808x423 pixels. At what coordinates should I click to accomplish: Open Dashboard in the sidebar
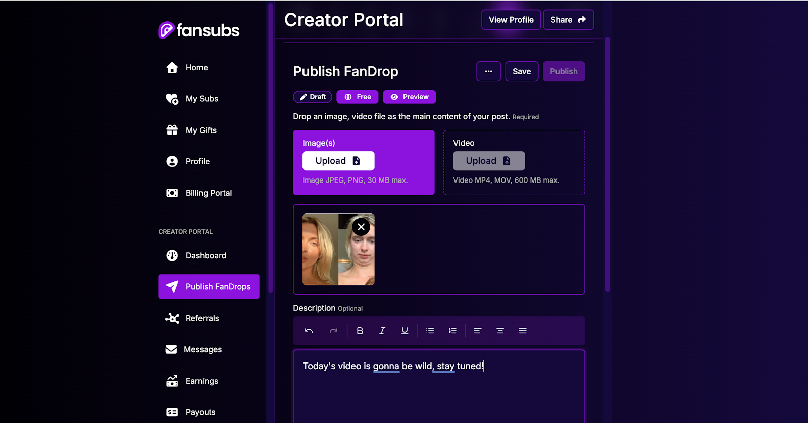tap(206, 256)
